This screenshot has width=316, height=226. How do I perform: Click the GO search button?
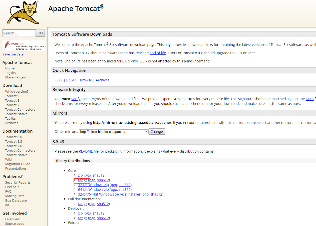click(x=40, y=33)
